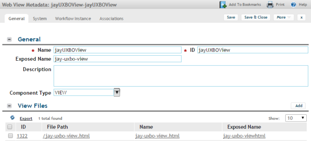Open the Component Type dropdown
Screen dimensions: 311x141
[117, 92]
